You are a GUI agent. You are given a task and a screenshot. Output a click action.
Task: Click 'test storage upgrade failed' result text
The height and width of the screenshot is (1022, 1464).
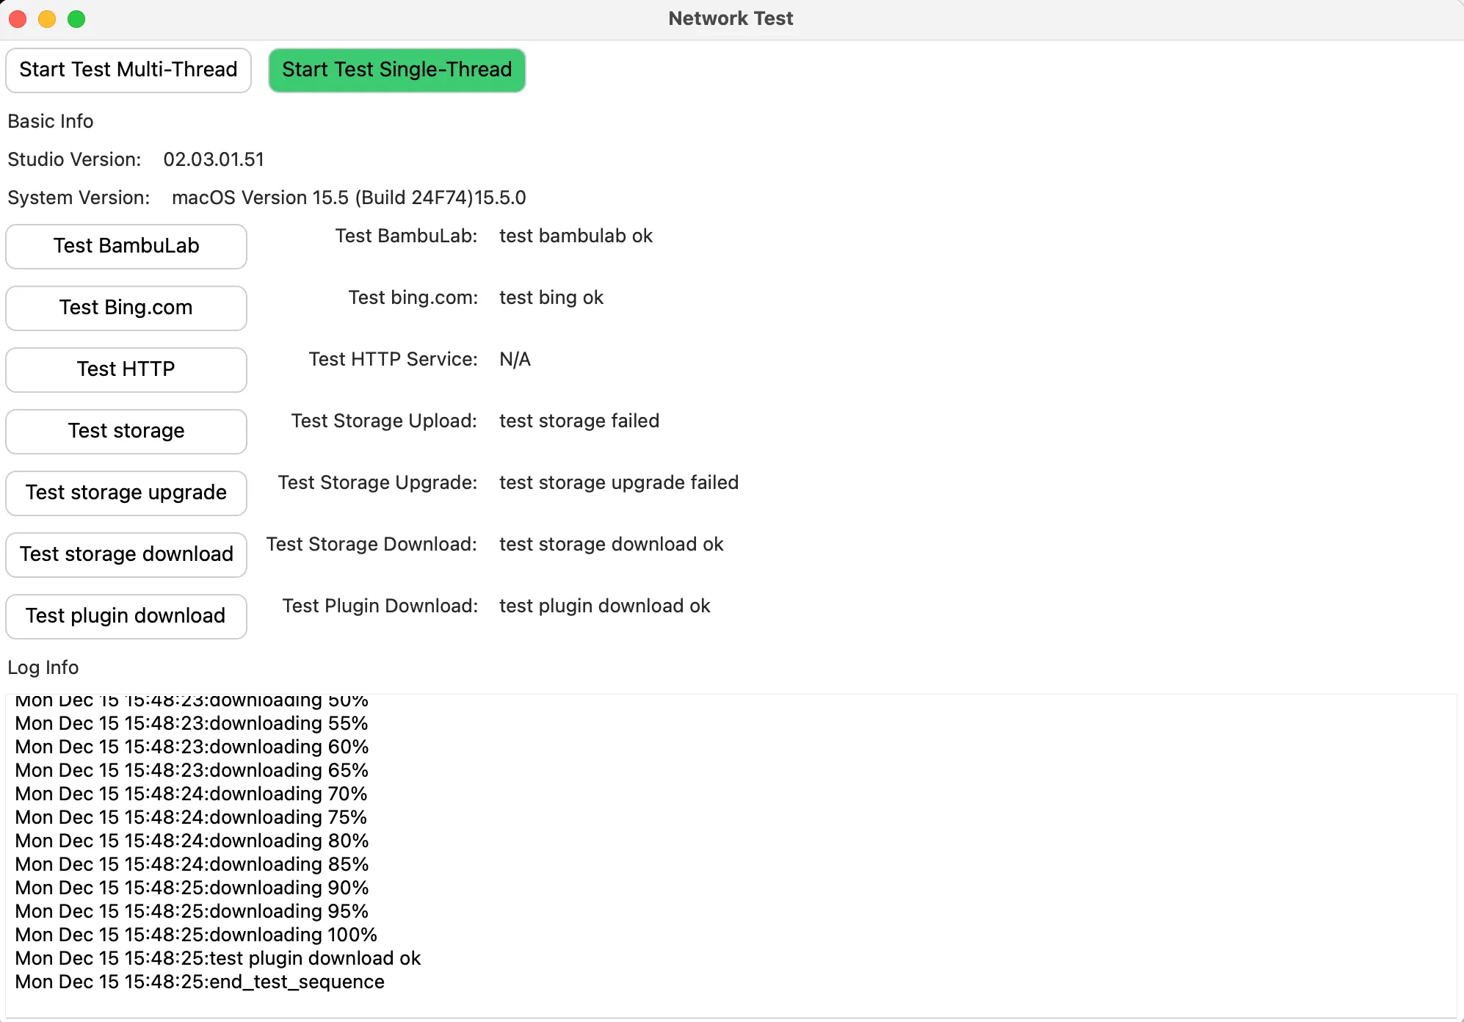(x=619, y=482)
